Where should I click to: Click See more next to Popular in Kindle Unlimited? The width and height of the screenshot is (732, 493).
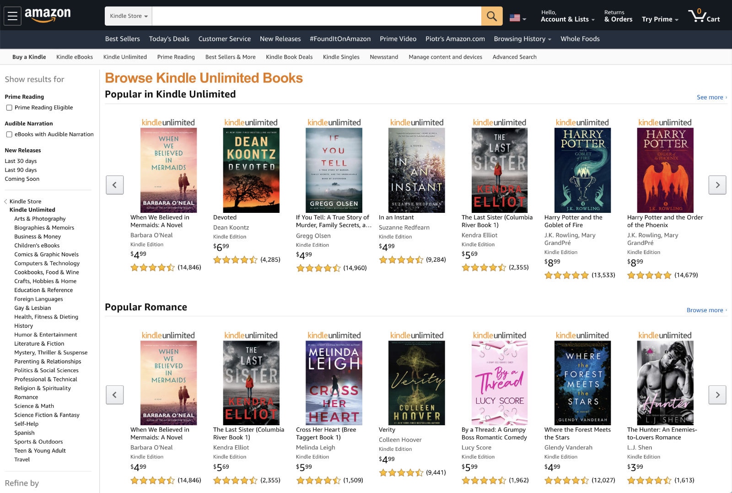(709, 97)
